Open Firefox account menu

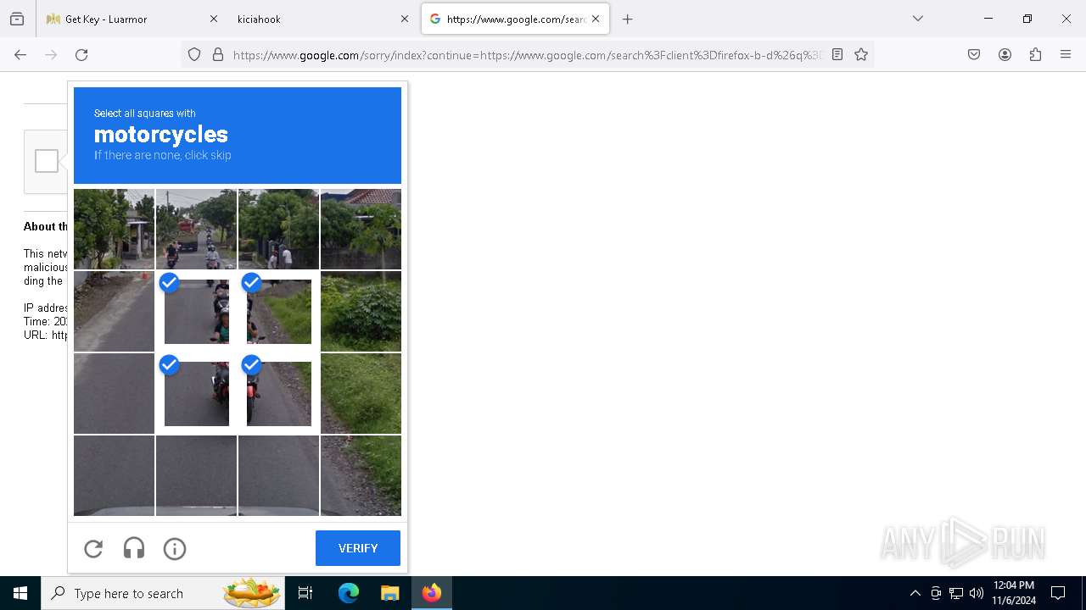pyautogui.click(x=1005, y=54)
